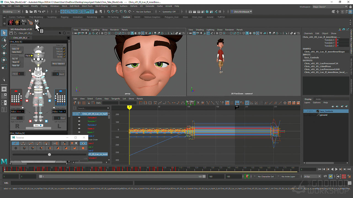The width and height of the screenshot is (353, 198).
Task: Toggle the Gimble checkbox
Action: pyautogui.click(x=64, y=57)
